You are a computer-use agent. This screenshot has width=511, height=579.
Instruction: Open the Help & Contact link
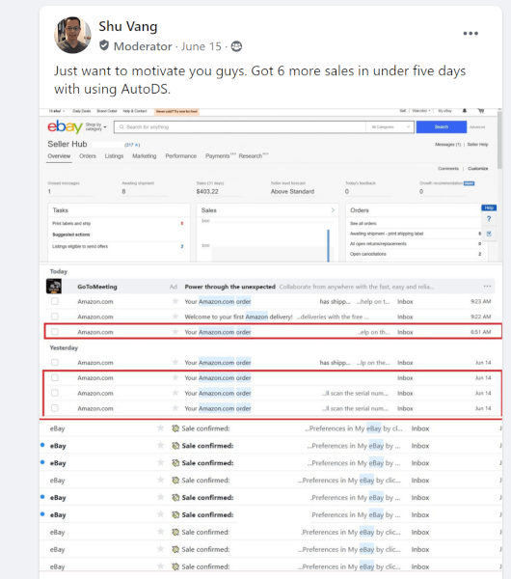click(135, 111)
